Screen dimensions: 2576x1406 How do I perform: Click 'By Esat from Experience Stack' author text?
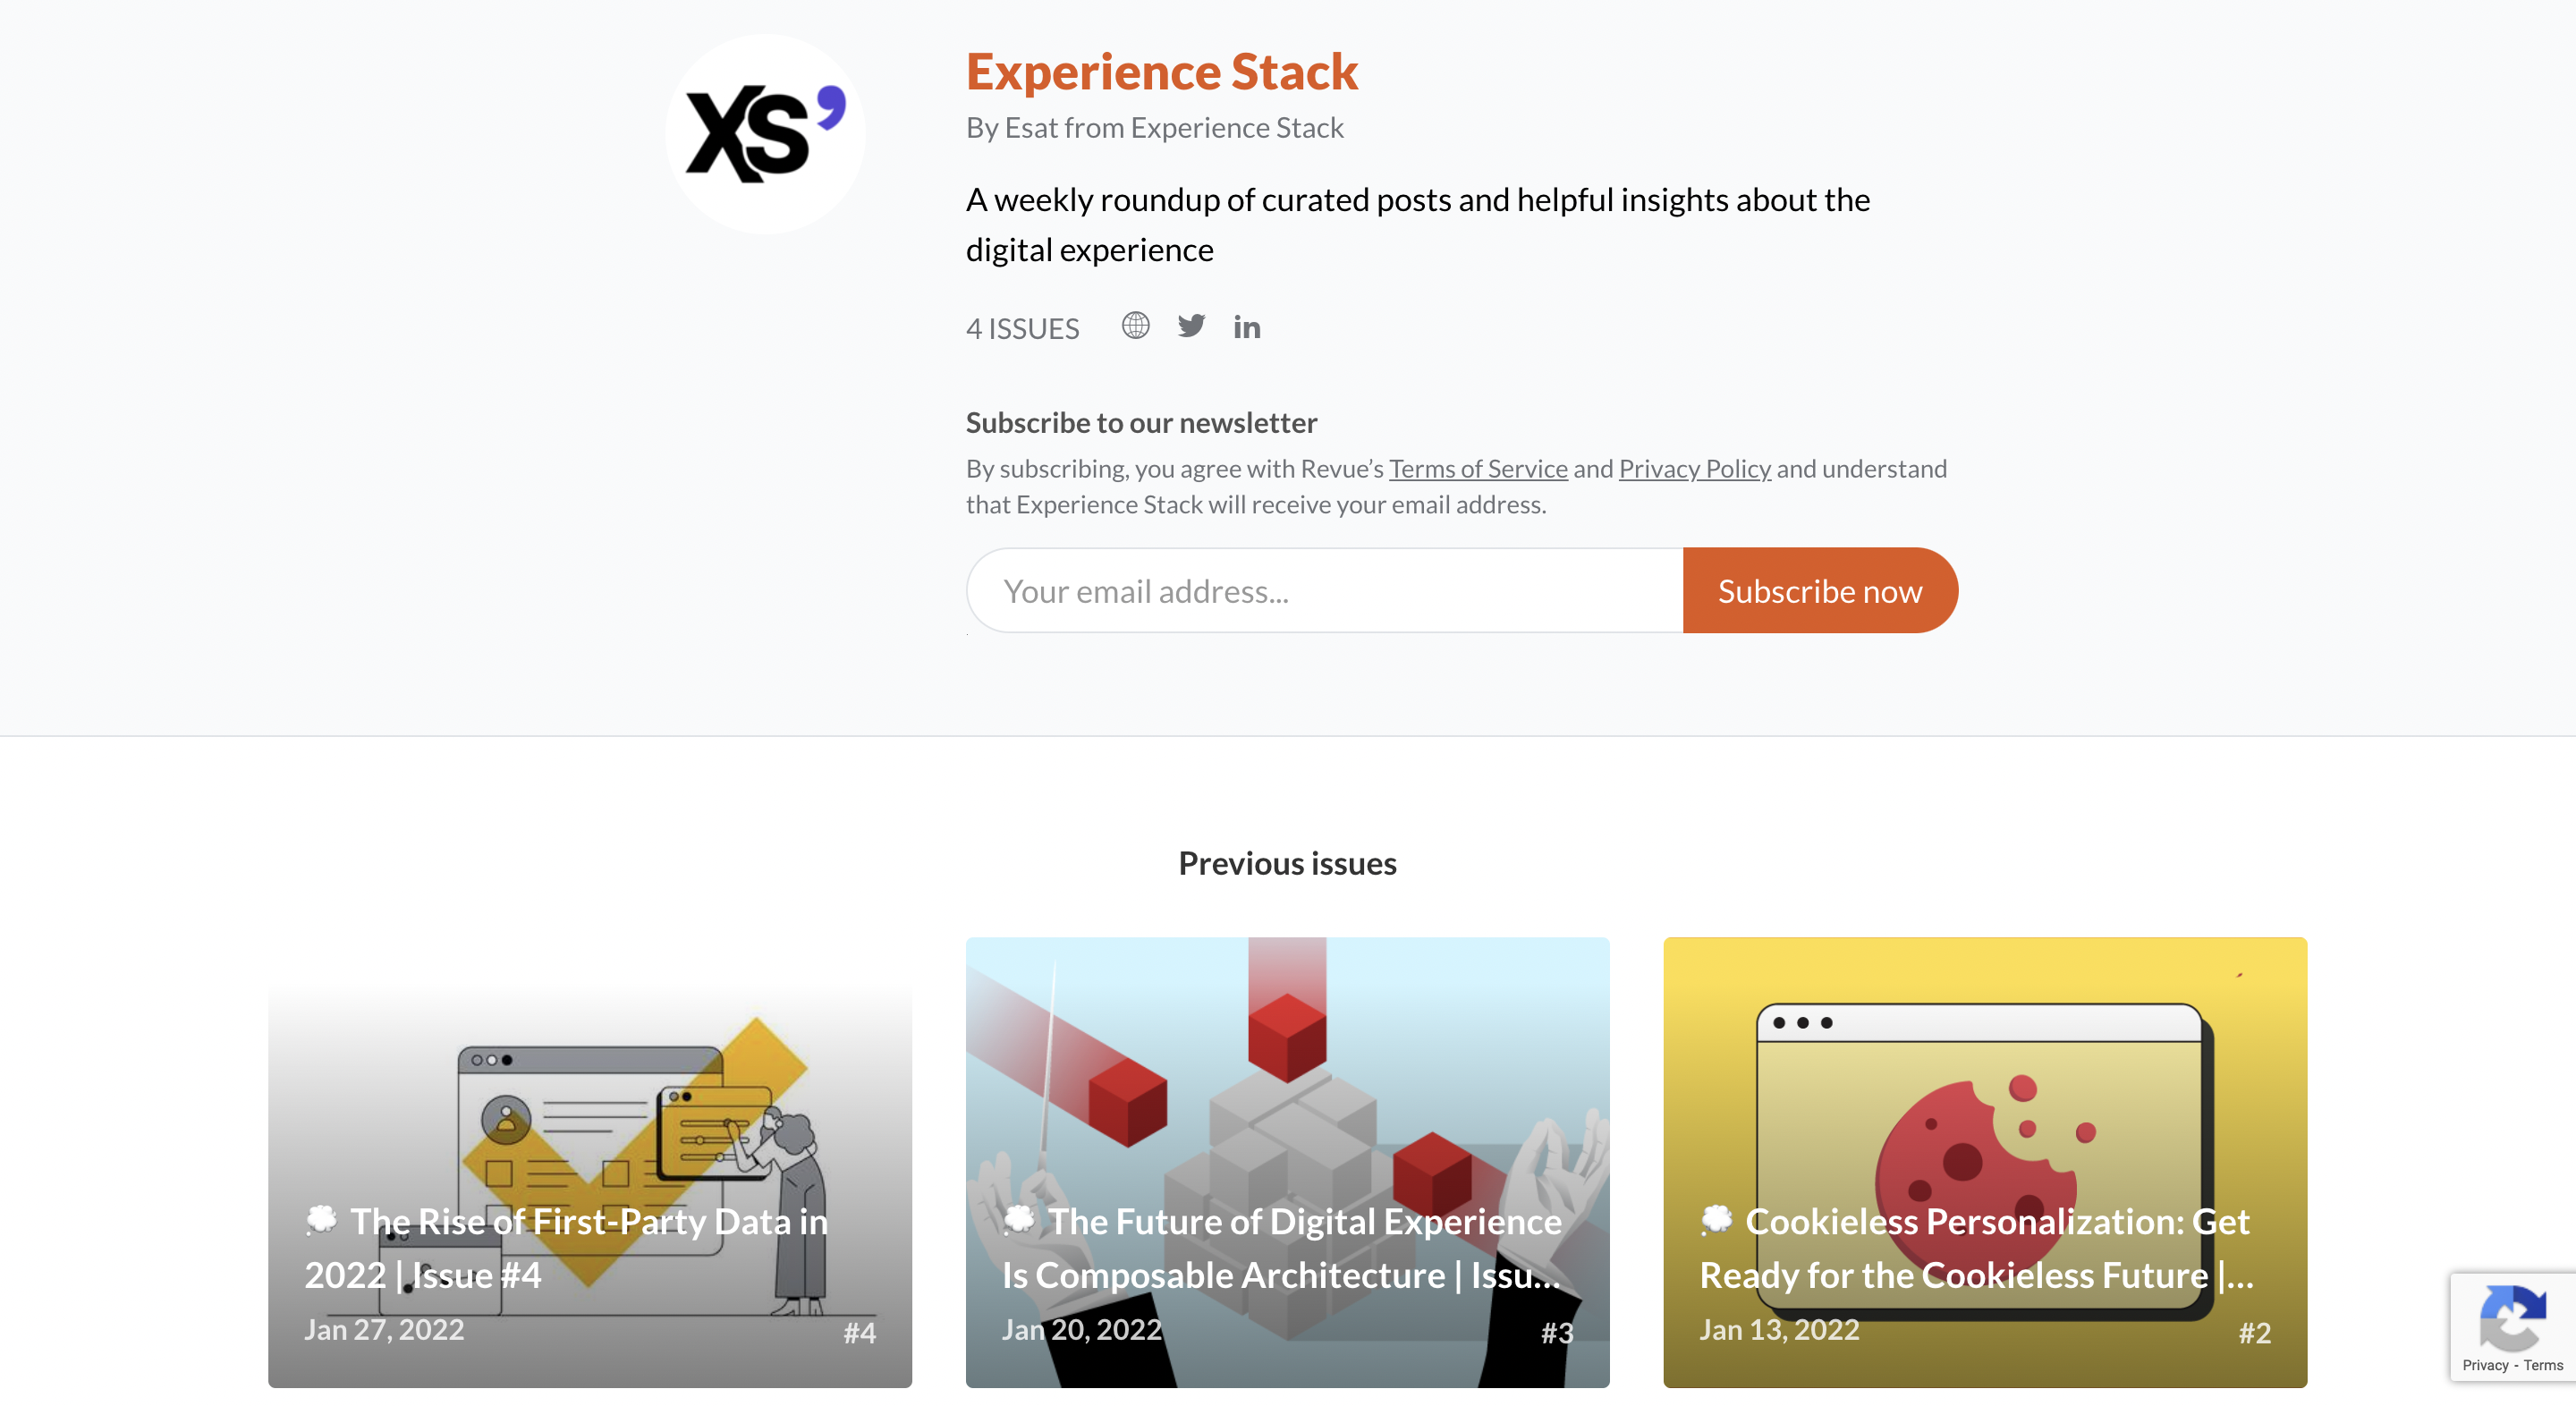[1155, 127]
